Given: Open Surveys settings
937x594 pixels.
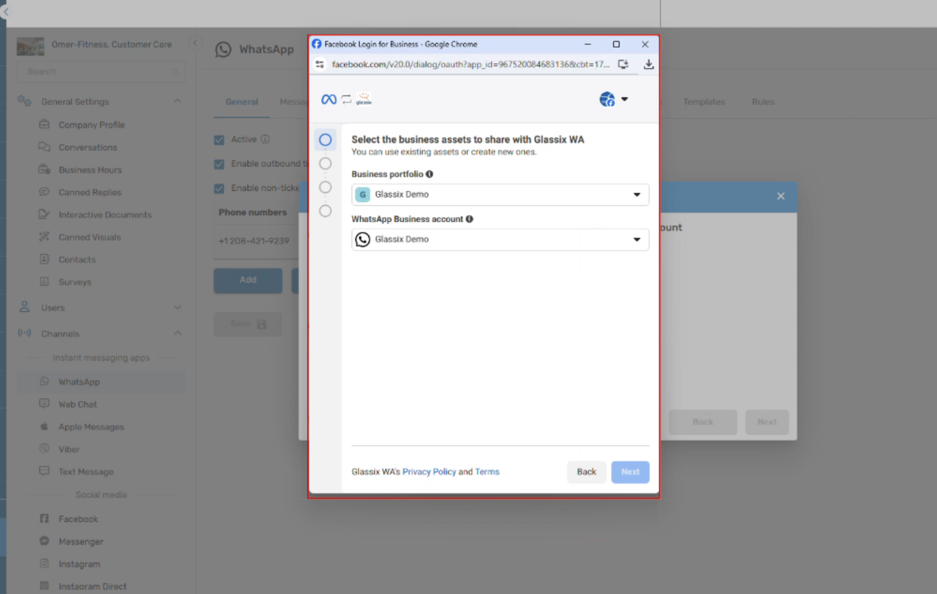Looking at the screenshot, I should pyautogui.click(x=75, y=282).
